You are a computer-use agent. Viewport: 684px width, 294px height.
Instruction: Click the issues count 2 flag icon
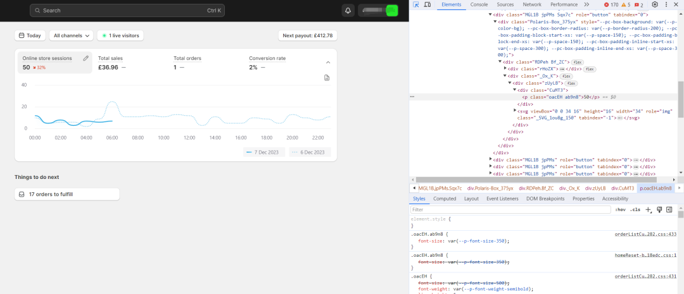638,5
